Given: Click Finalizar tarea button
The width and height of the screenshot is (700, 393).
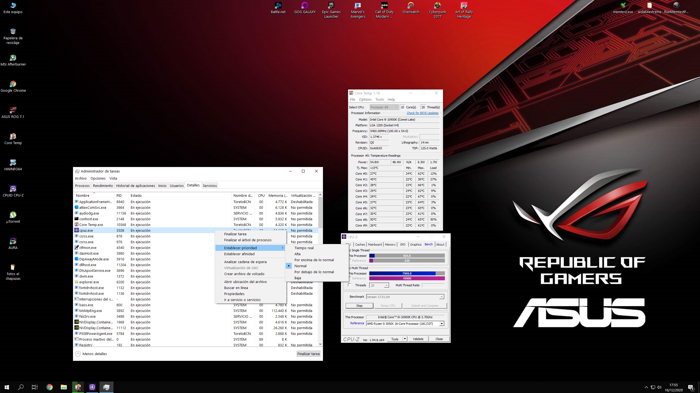Looking at the screenshot, I should [x=308, y=354].
